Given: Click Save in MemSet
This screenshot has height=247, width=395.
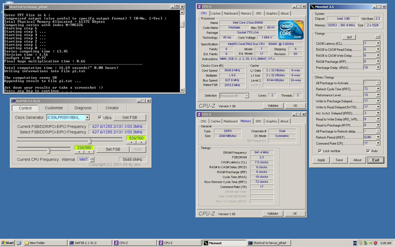Looking at the screenshot, I should click(339, 160).
